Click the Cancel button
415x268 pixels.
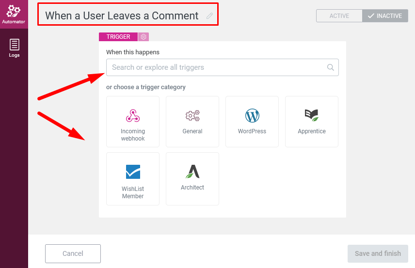pyautogui.click(x=73, y=253)
